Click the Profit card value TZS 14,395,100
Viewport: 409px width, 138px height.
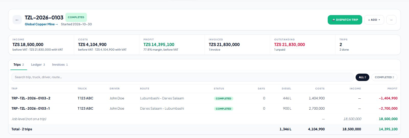click(x=159, y=44)
